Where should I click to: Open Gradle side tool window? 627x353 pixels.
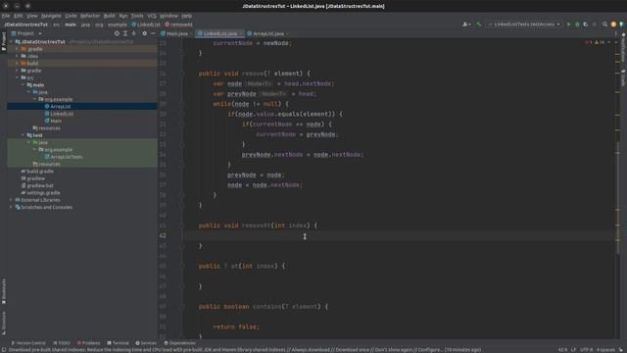coord(623,78)
